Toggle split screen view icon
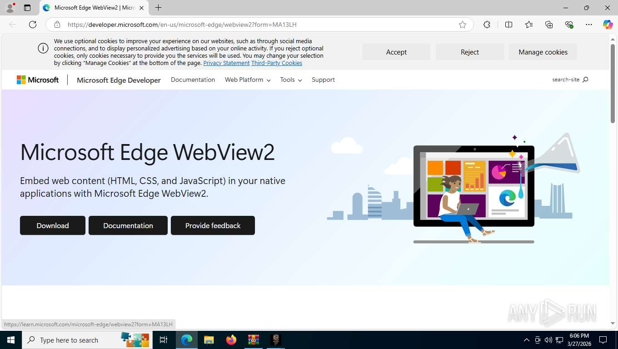This screenshot has height=349, width=618. 508,25
